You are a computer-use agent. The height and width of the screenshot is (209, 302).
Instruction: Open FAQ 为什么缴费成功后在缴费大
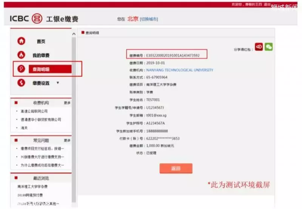click(42, 165)
